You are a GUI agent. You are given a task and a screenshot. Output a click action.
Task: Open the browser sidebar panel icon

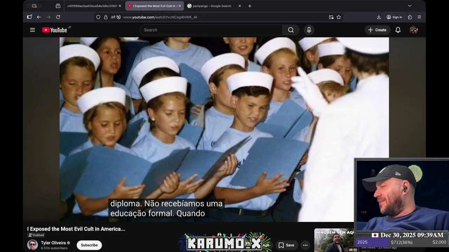[29, 17]
